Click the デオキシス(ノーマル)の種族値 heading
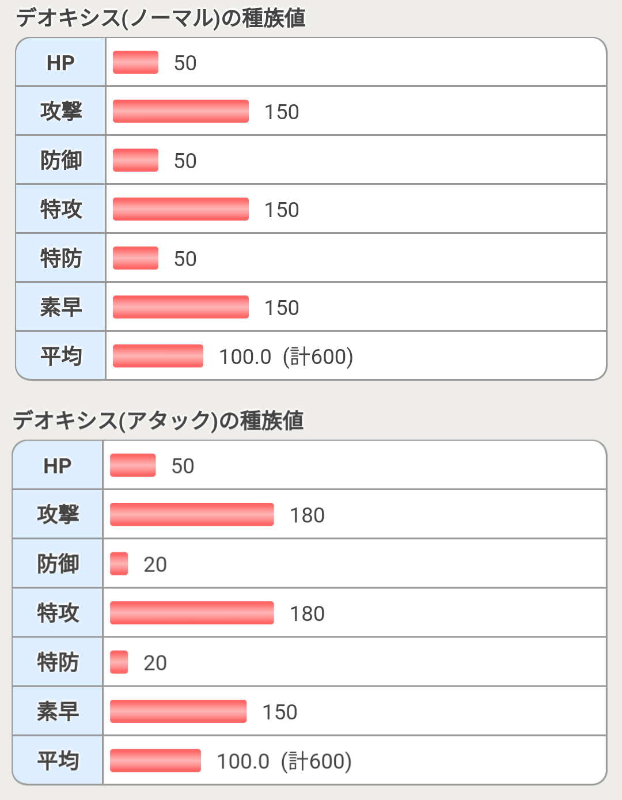 tap(161, 18)
